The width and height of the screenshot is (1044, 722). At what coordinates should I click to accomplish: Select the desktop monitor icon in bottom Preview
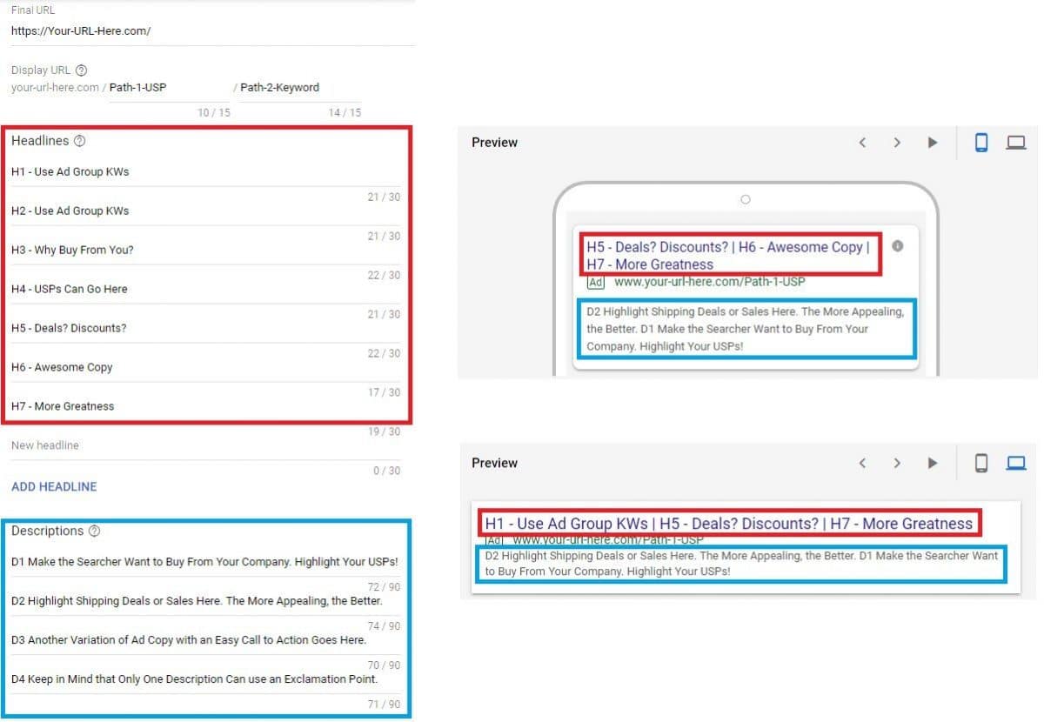click(1016, 463)
